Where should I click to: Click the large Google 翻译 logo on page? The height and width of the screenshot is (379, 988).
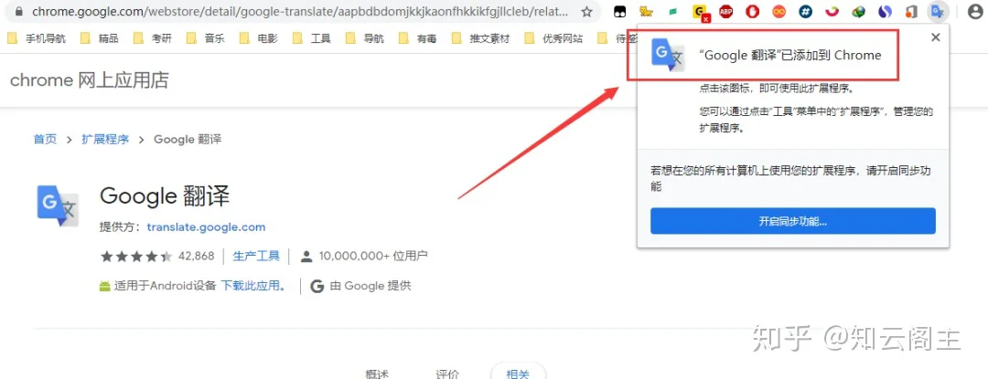[58, 205]
